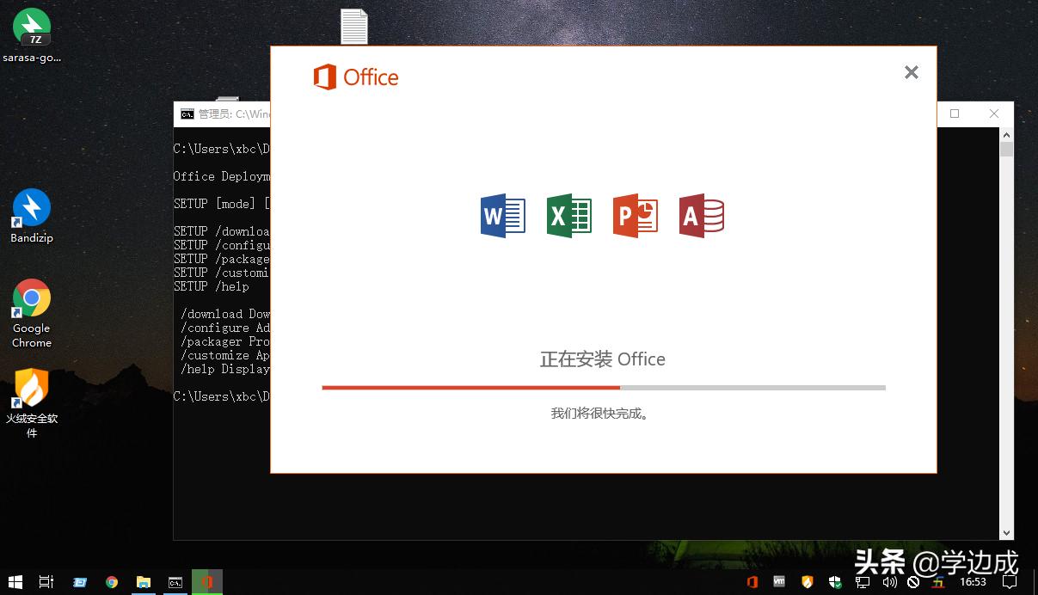The height and width of the screenshot is (595, 1038).
Task: Select the Office installer taskbar icon
Action: click(206, 582)
